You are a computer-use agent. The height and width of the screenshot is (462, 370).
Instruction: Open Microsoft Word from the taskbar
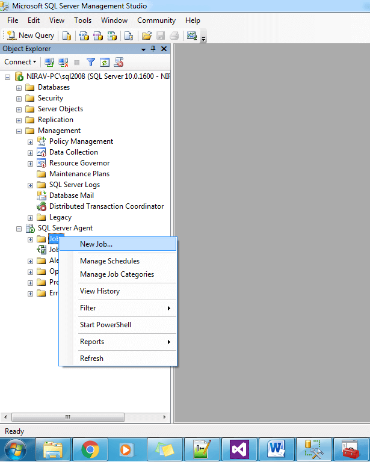276,449
